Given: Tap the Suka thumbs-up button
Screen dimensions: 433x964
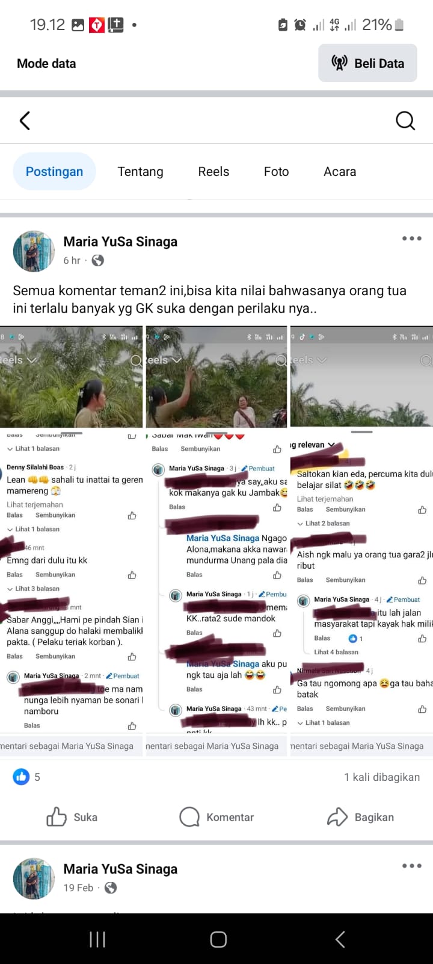Looking at the screenshot, I should coord(72,817).
